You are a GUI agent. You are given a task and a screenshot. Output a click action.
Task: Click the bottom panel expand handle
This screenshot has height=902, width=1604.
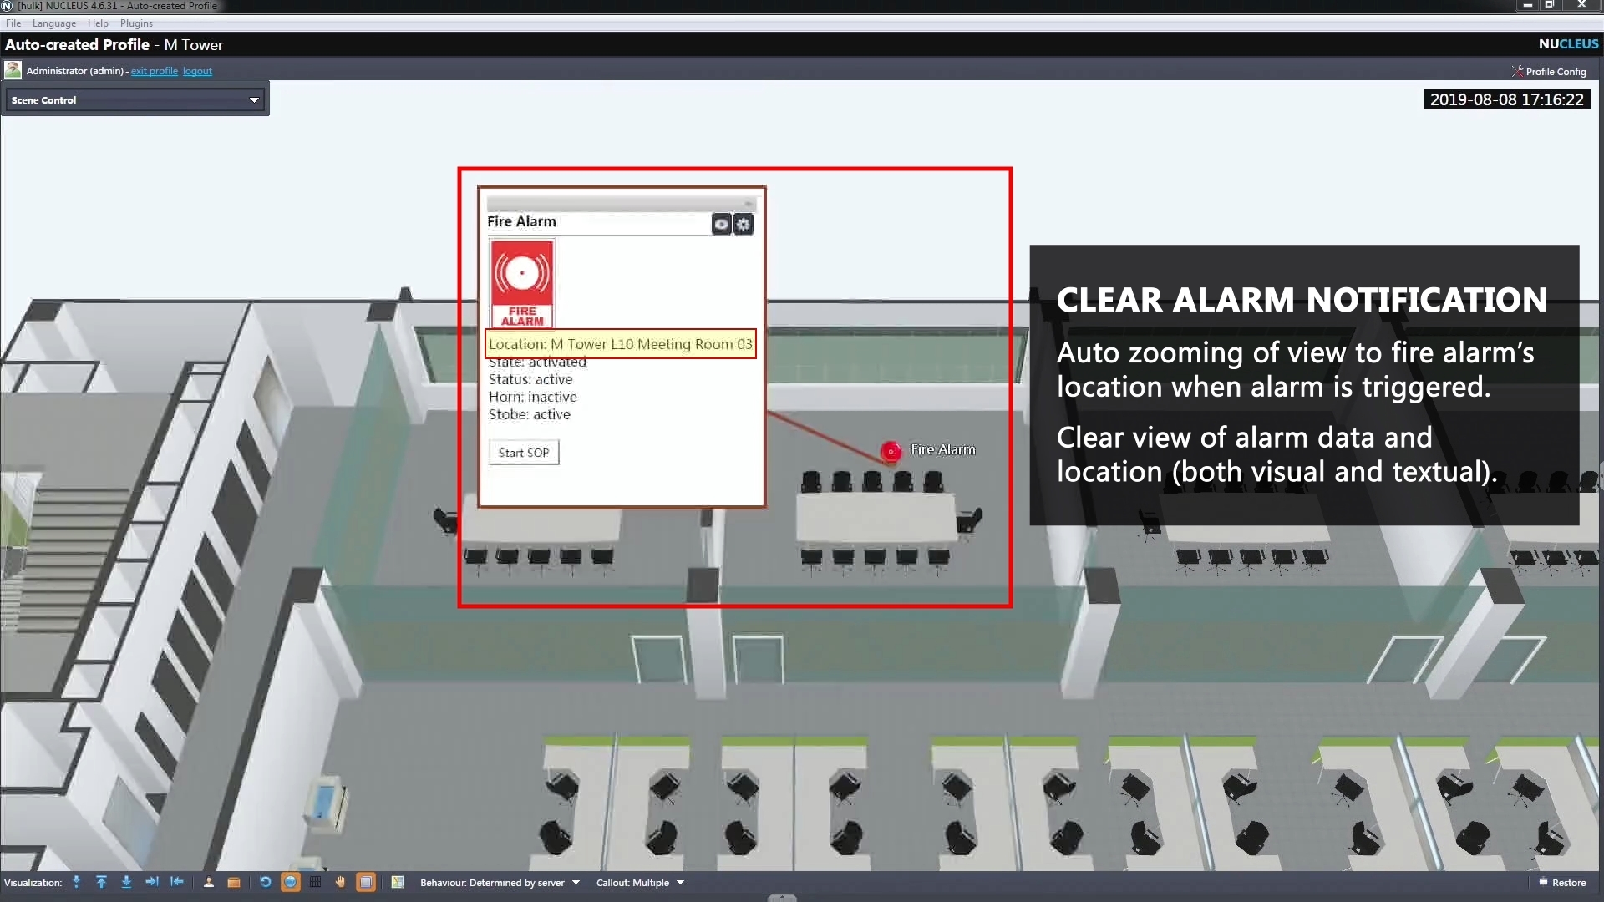[782, 898]
